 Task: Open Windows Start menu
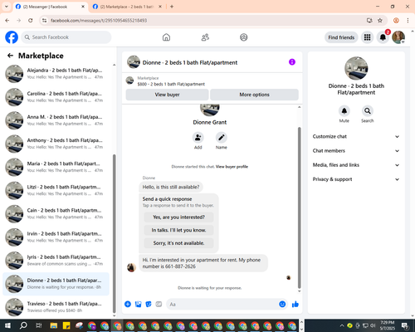(x=7, y=325)
